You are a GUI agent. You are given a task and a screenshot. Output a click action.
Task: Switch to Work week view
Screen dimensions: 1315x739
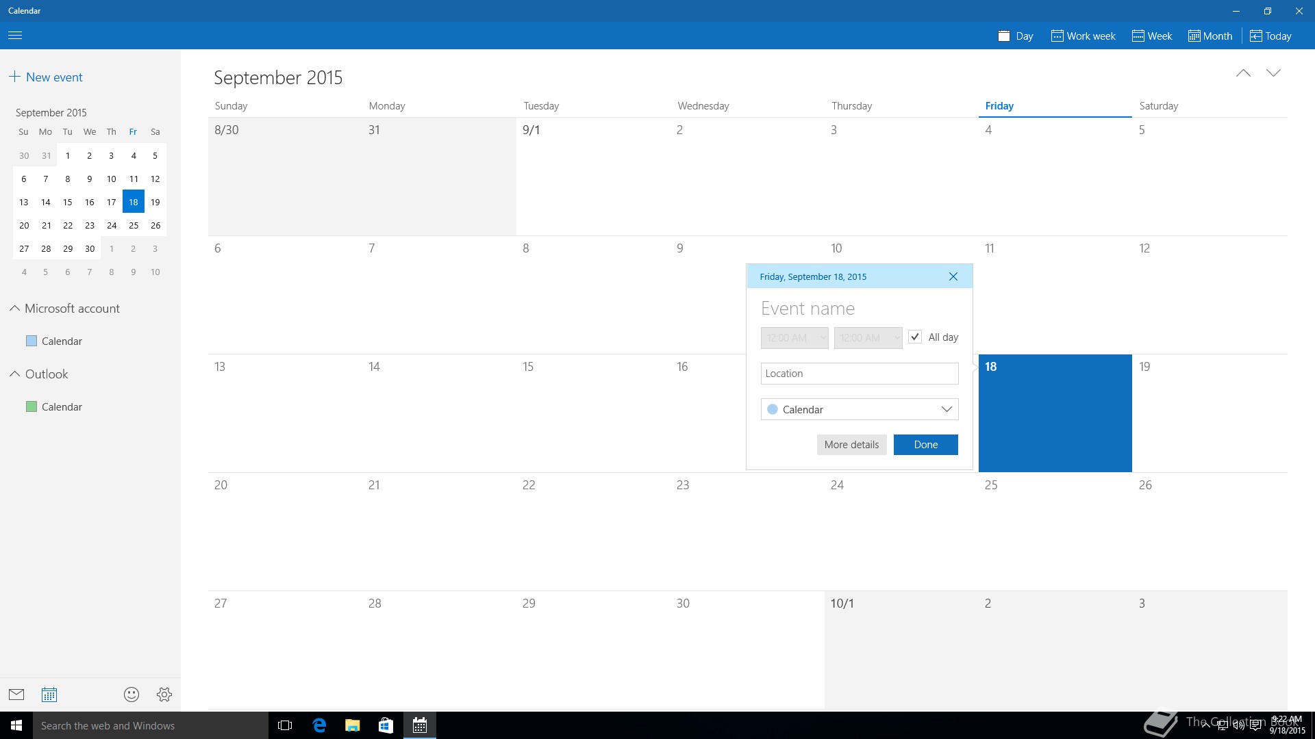pos(1084,36)
